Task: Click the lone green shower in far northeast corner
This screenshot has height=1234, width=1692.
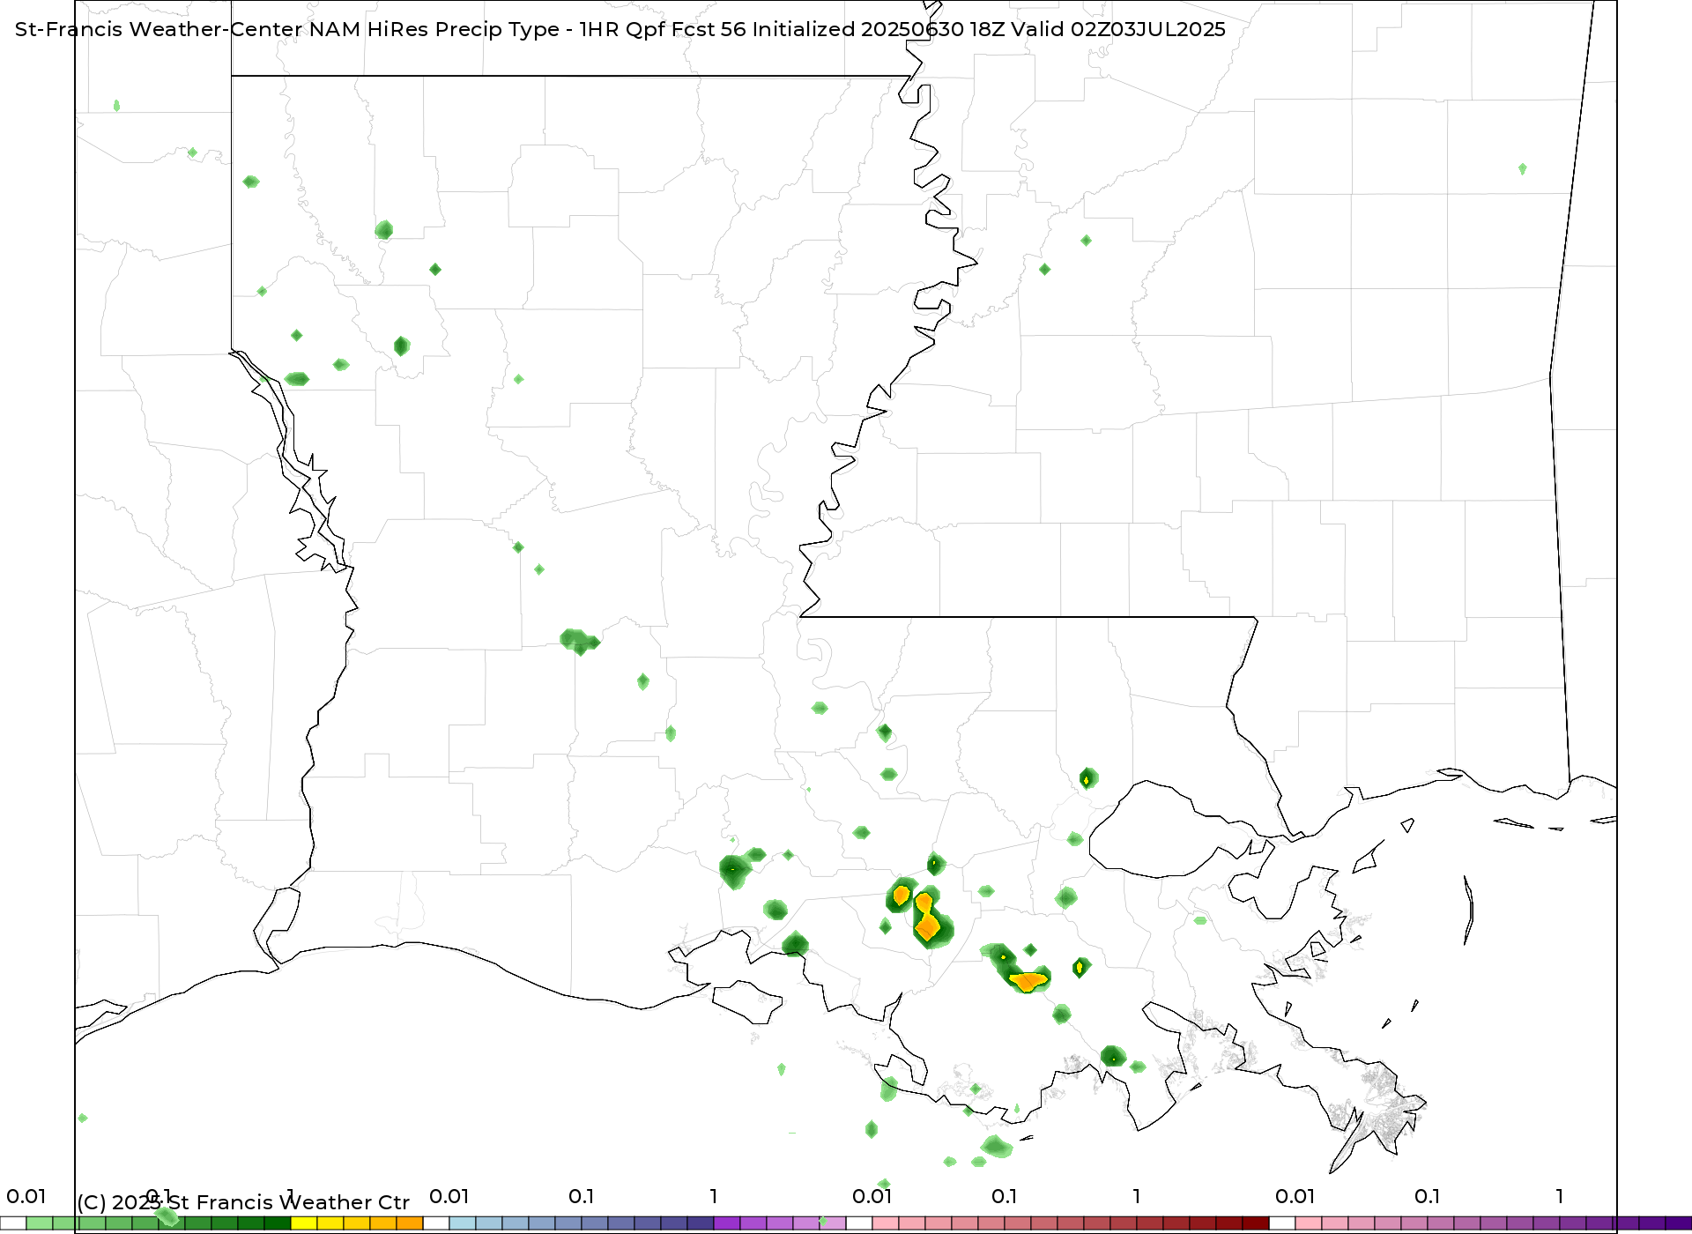Action: click(1522, 168)
